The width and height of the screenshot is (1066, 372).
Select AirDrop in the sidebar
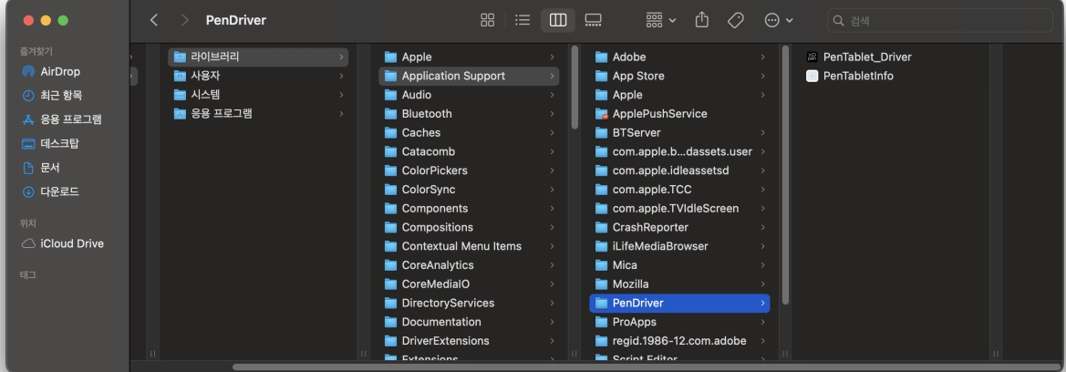tap(60, 72)
